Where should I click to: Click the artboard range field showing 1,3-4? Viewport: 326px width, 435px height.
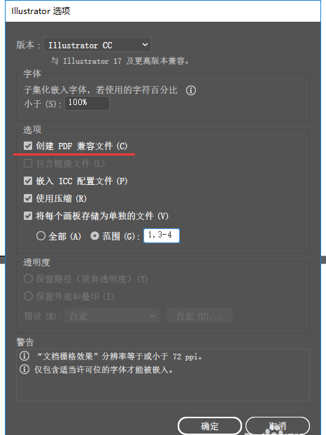click(162, 235)
